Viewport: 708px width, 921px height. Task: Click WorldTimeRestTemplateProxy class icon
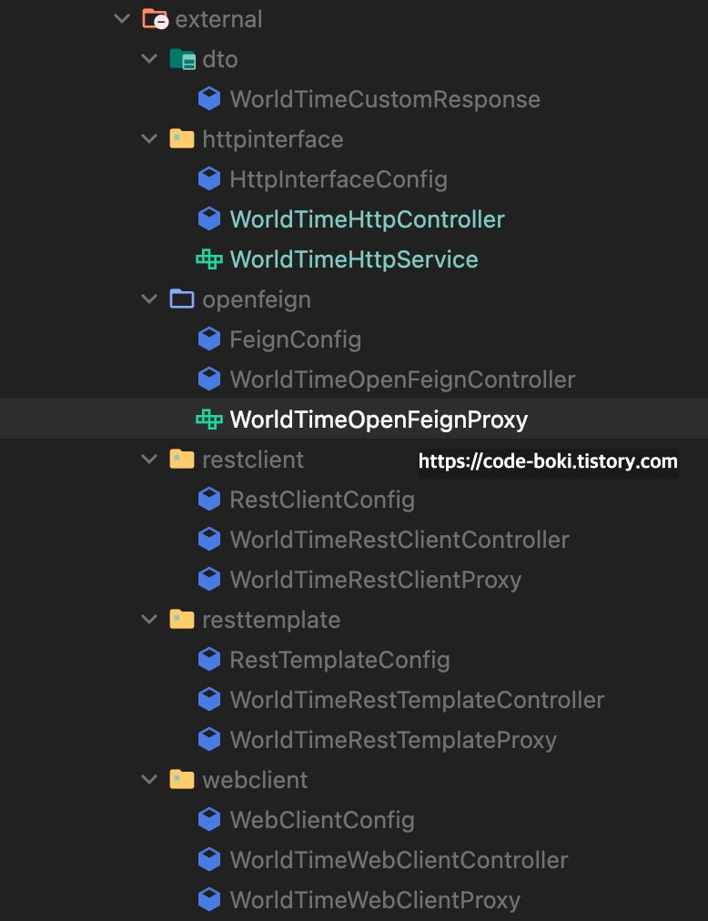pyautogui.click(x=209, y=740)
